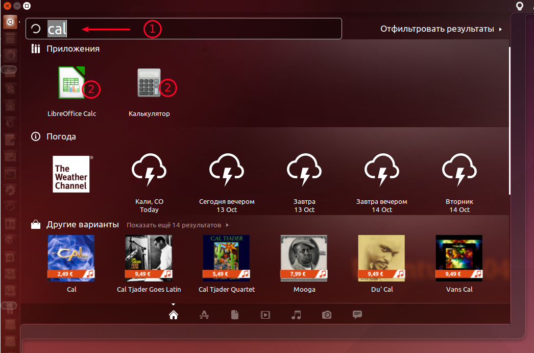This screenshot has width=534, height=353.
Task: Switch to the Social messages lens
Action: click(x=357, y=315)
